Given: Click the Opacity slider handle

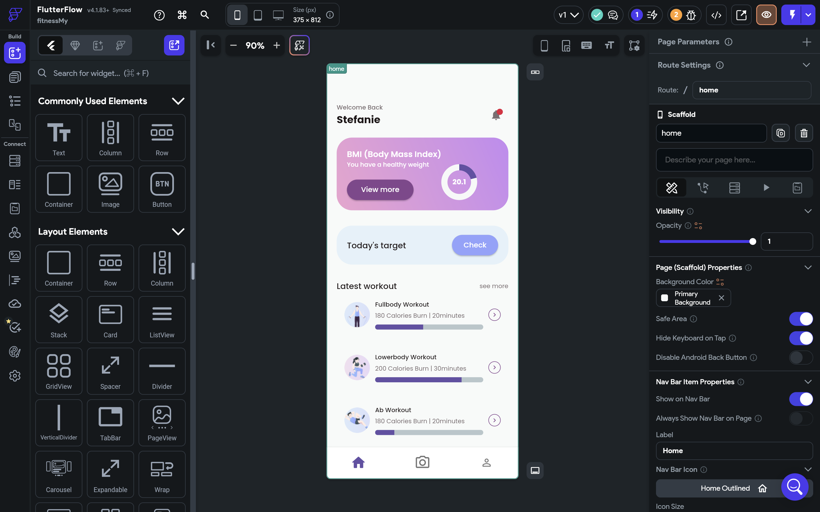Looking at the screenshot, I should click(752, 241).
